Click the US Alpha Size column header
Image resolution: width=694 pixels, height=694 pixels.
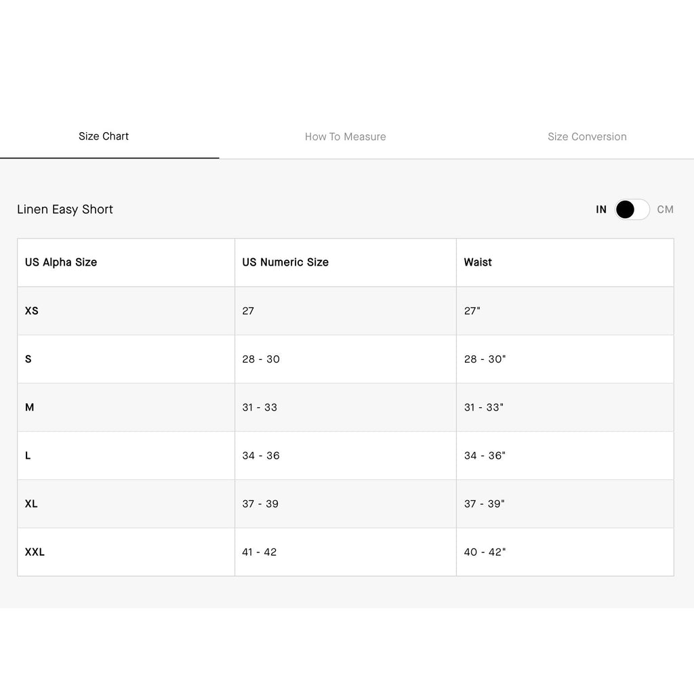60,262
